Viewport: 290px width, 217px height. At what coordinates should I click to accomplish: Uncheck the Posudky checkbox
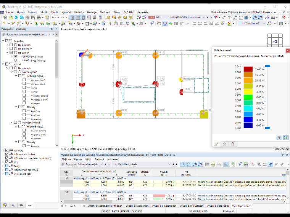point(7,41)
